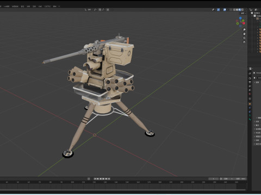The height and width of the screenshot is (195, 261).
Task: Click the green Y axis ball near the Z axis
Action: 243,21
